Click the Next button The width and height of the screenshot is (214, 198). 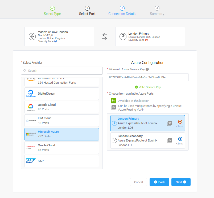[x=181, y=182]
